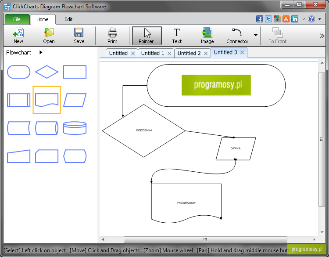Print the diagram
Screen dimensions: 329x257
pyautogui.click(x=112, y=35)
